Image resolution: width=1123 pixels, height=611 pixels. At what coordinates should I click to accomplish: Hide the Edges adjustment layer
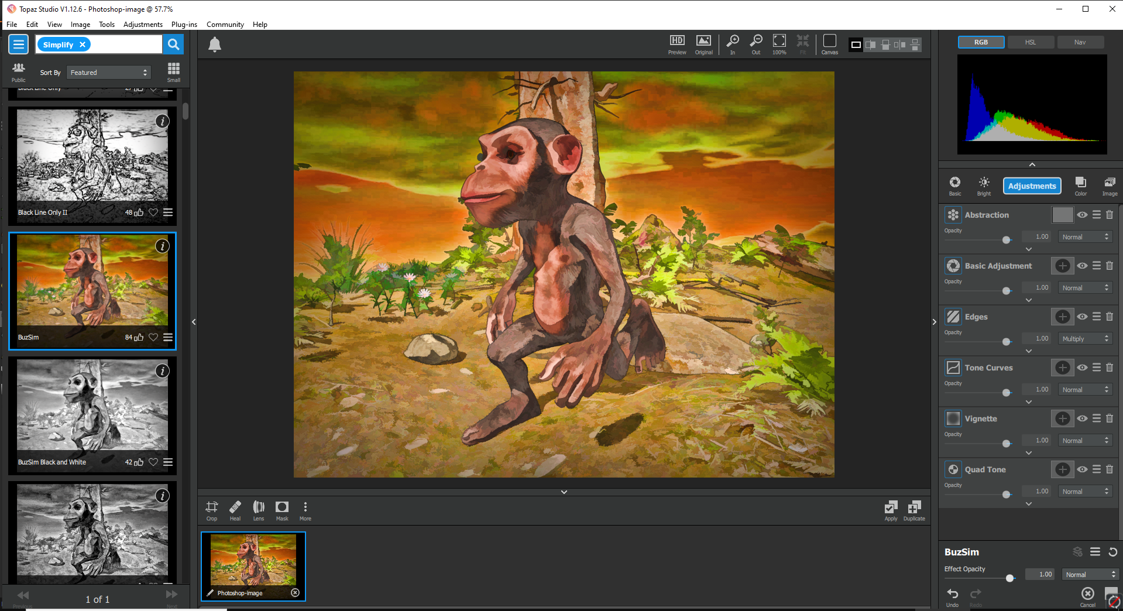(x=1081, y=317)
